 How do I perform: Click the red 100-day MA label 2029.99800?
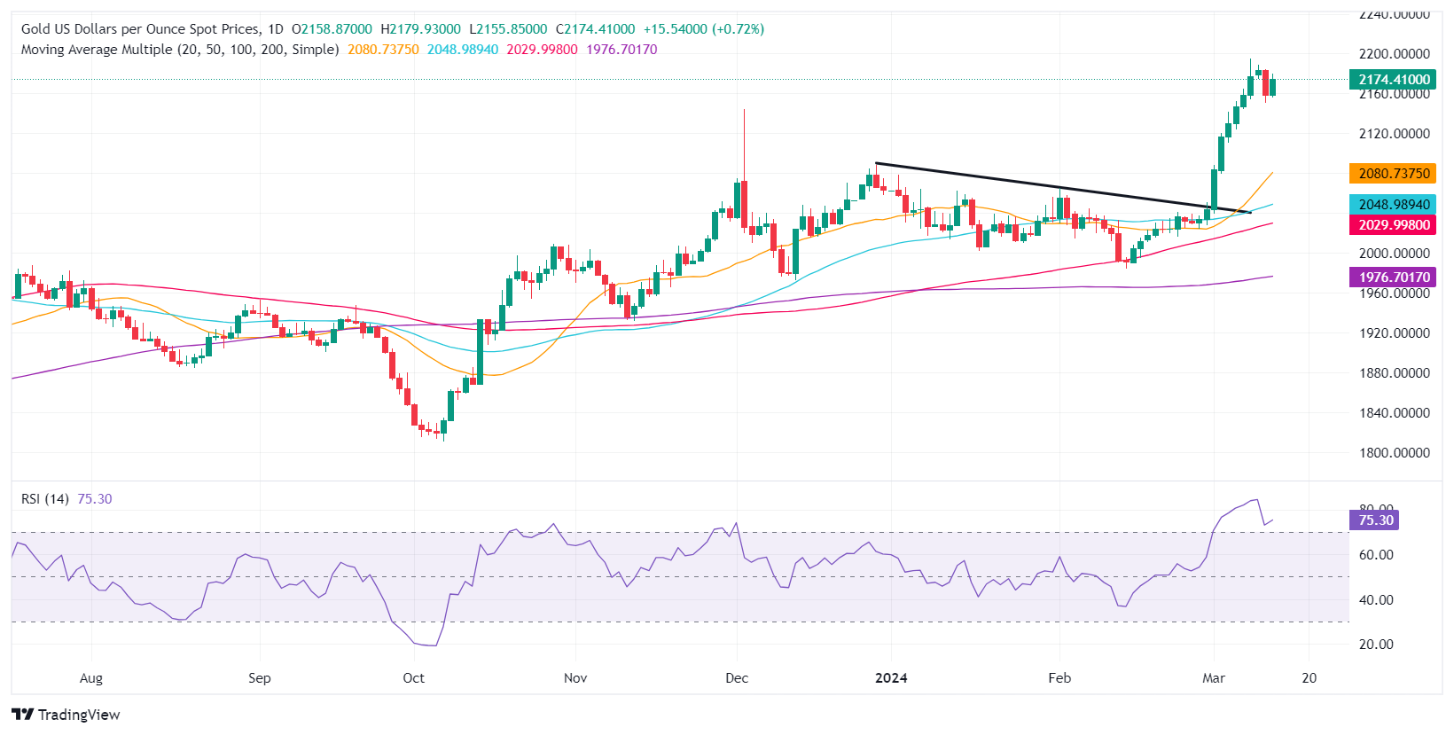(x=1394, y=225)
